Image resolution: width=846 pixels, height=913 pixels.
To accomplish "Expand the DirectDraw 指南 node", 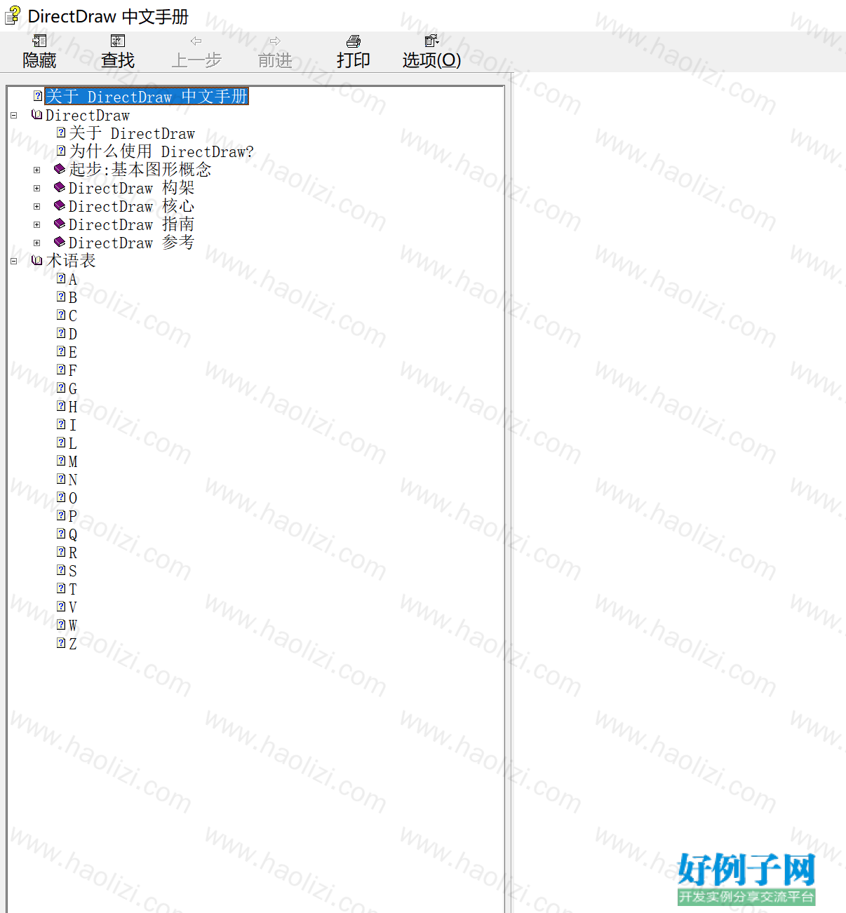I will tap(37, 224).
